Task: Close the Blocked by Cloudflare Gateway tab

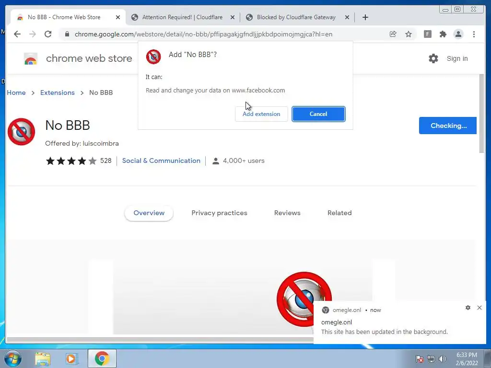Action: pyautogui.click(x=347, y=18)
